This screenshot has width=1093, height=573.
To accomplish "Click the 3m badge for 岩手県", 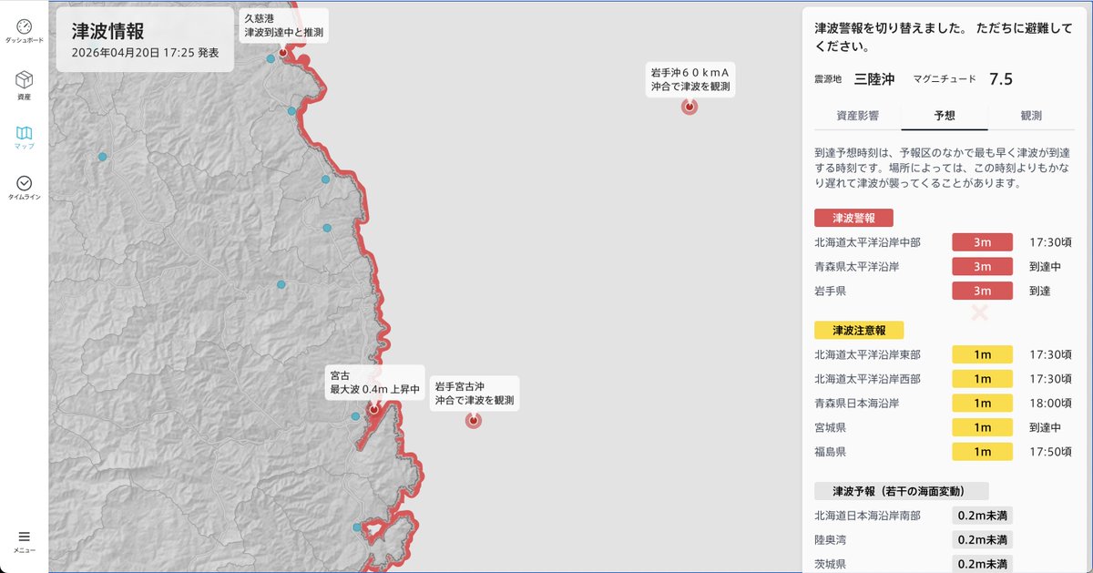I will [982, 291].
